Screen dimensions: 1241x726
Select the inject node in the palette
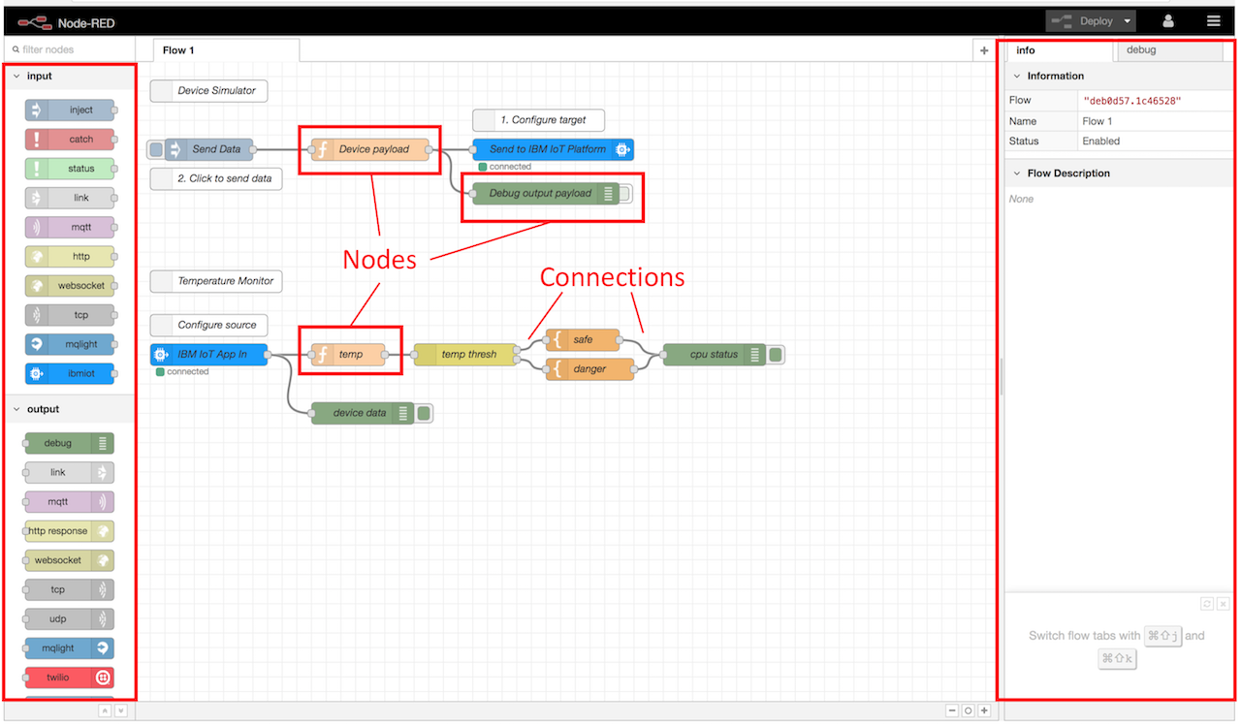[70, 110]
